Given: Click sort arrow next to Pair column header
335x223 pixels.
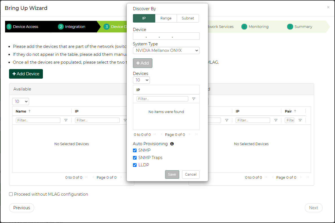Looking at the screenshot, I should pos(295,111).
